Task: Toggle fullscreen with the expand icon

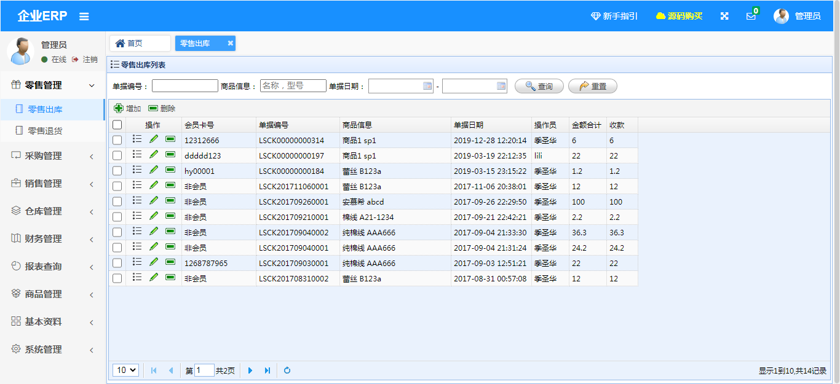Action: 724,16
